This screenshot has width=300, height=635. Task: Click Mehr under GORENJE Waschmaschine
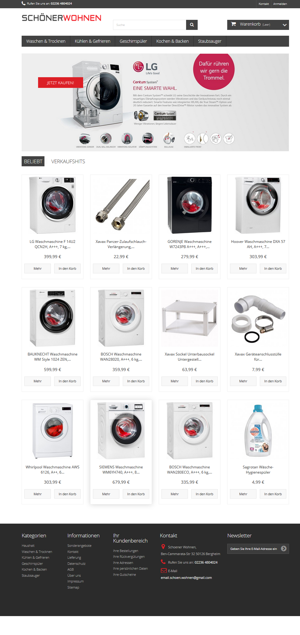175,269
